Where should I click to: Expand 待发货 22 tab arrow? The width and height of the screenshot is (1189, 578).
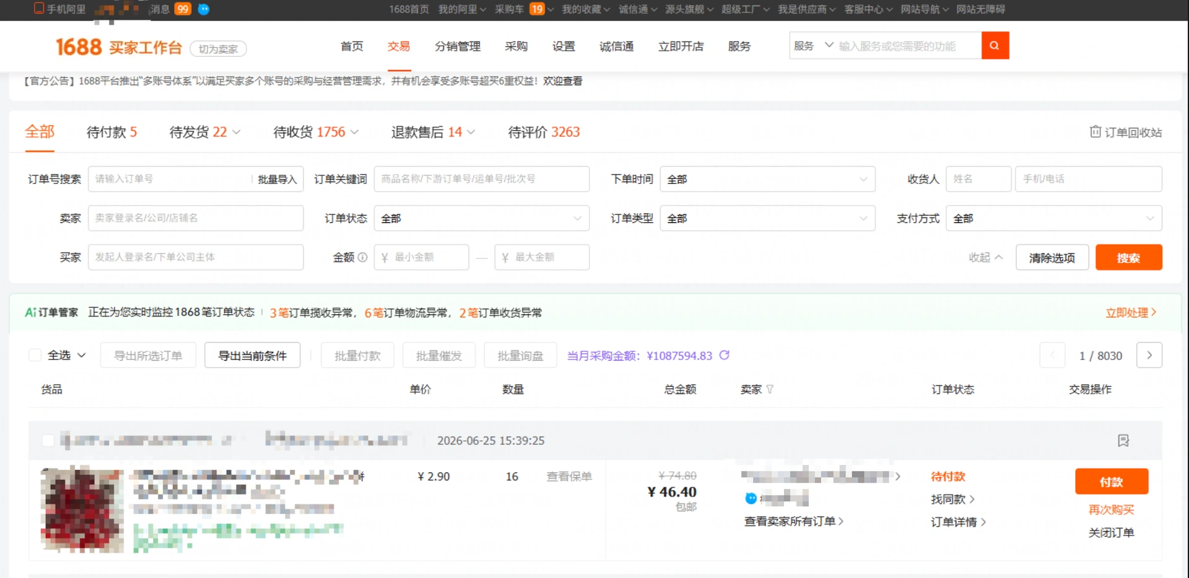237,132
